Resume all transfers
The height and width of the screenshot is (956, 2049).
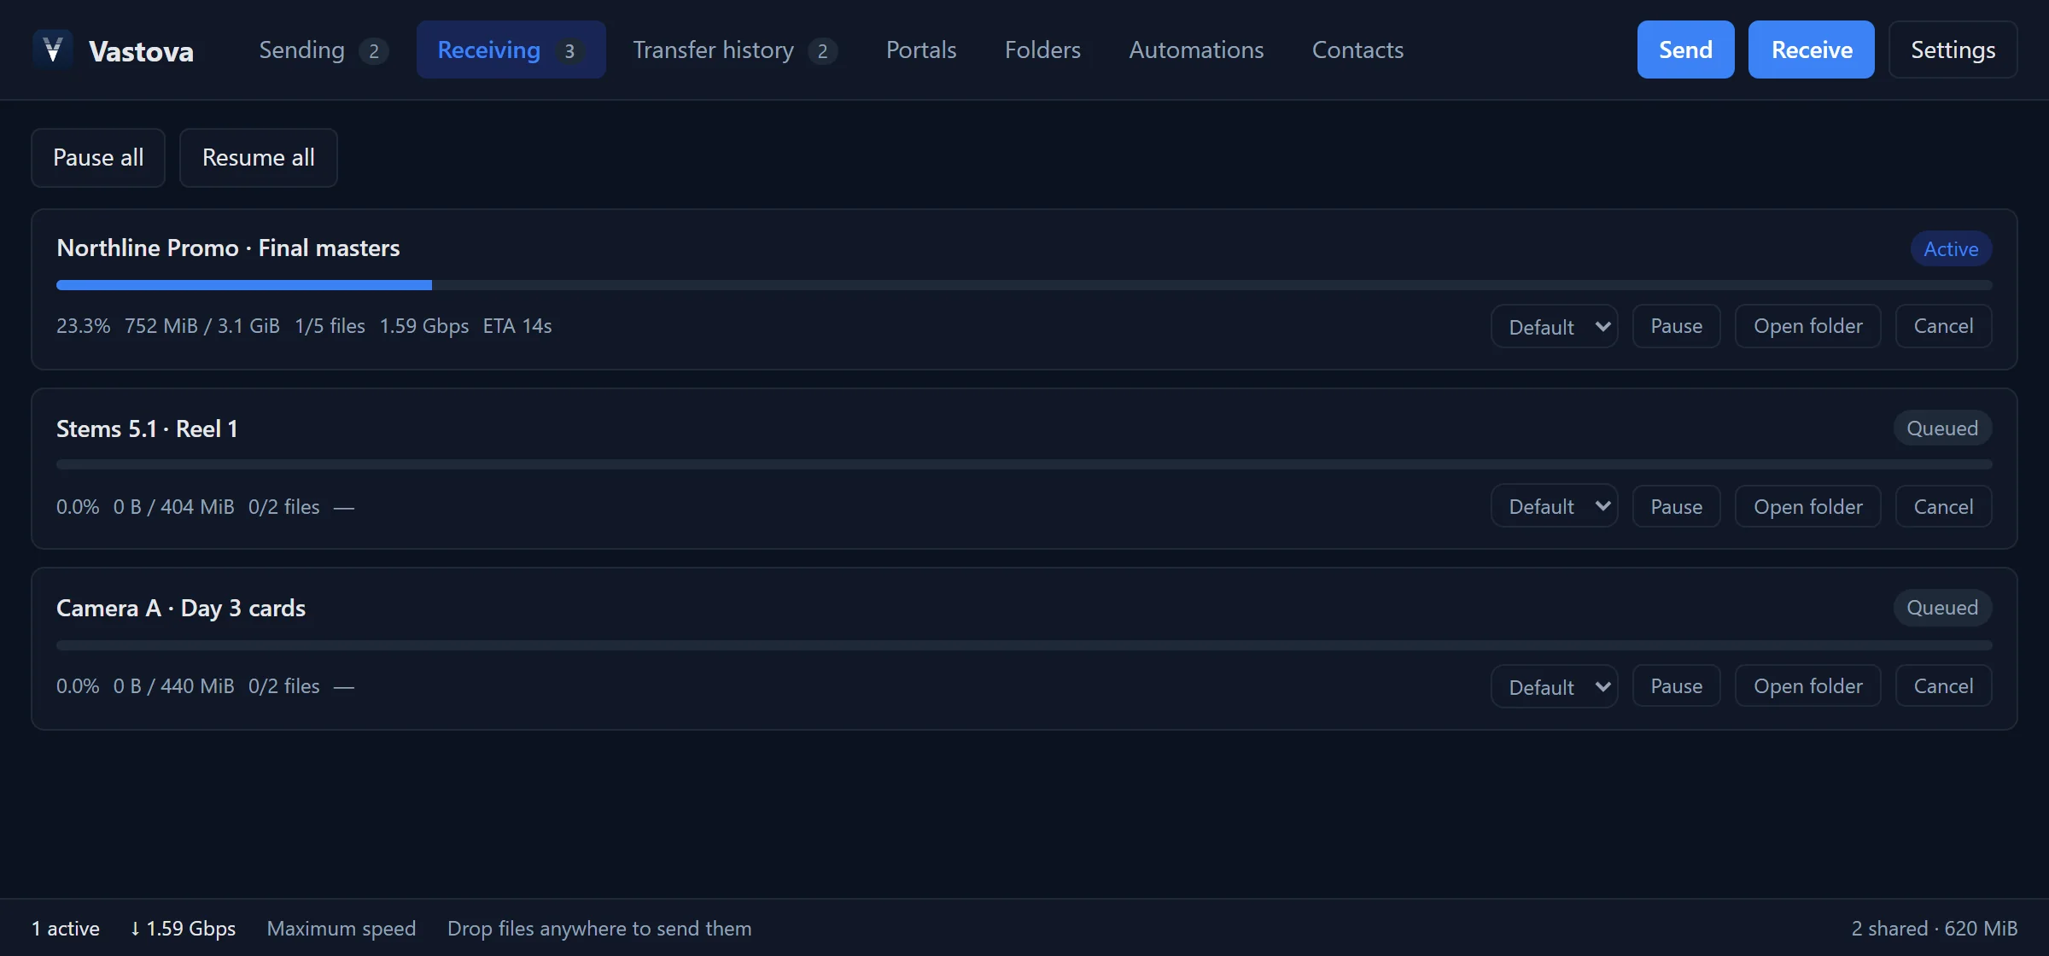tap(258, 158)
